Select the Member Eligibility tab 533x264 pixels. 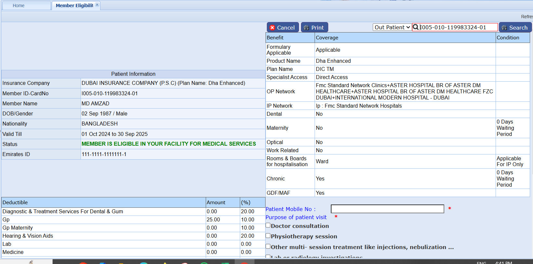coord(74,6)
